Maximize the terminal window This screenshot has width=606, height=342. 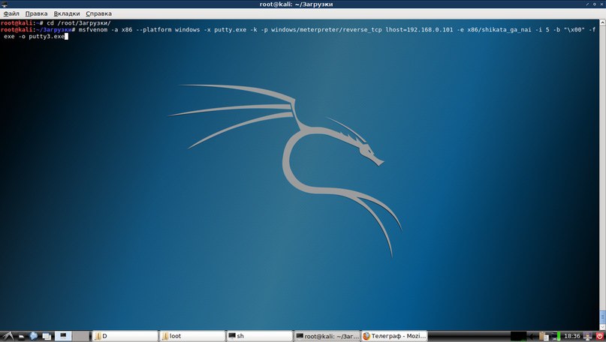(x=595, y=4)
